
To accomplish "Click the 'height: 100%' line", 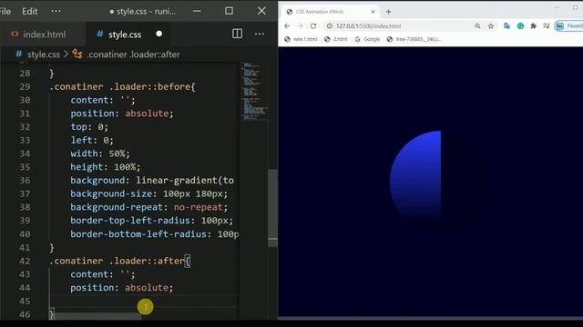I will (x=106, y=167).
